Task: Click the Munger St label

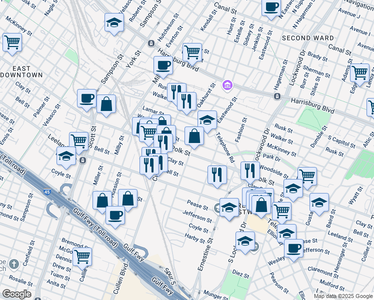Action: coord(215,295)
